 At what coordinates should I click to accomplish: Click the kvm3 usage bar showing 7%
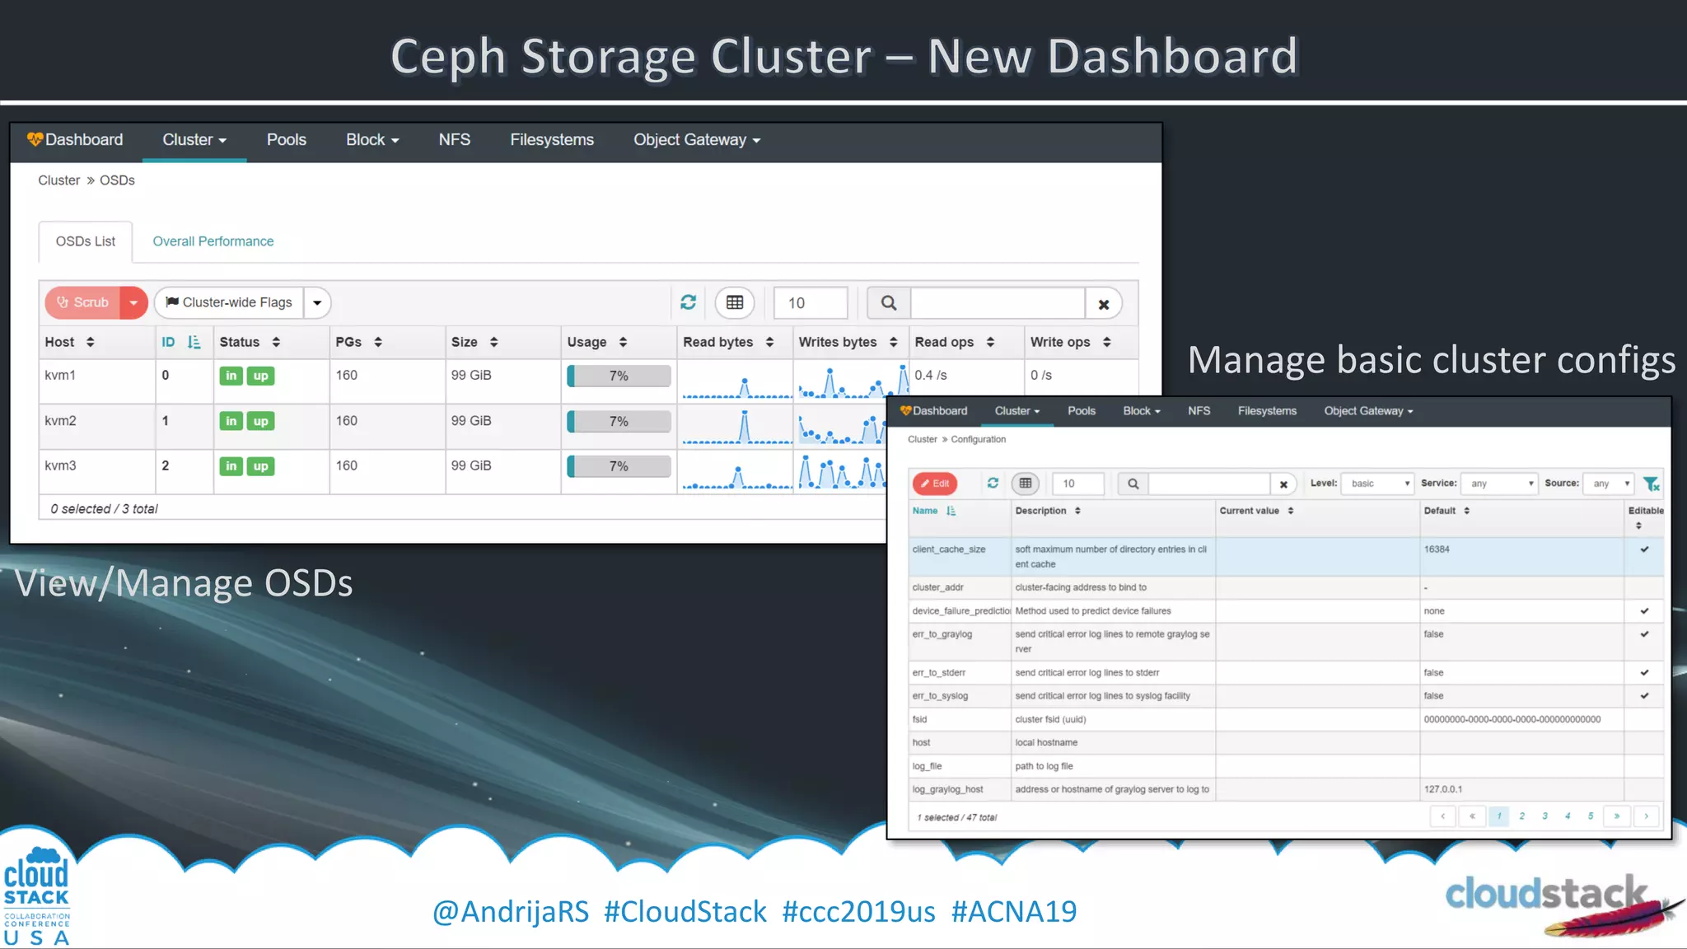(x=619, y=466)
